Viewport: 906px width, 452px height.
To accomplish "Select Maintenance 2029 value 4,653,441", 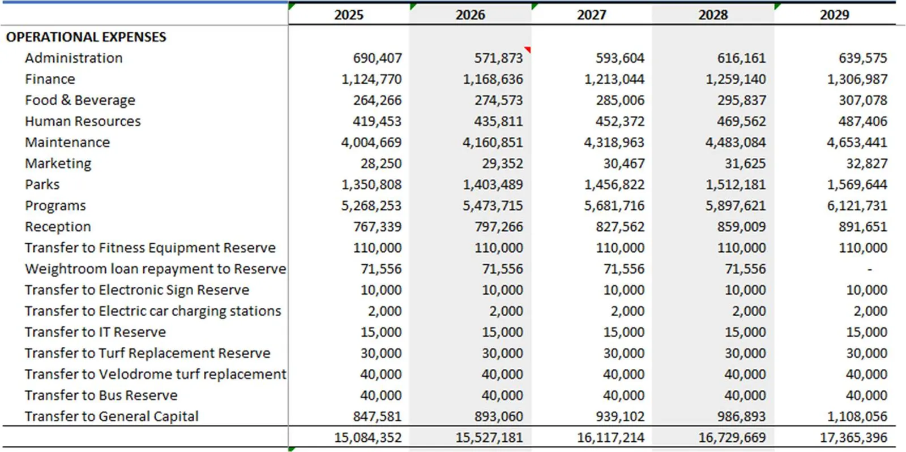I will point(857,143).
